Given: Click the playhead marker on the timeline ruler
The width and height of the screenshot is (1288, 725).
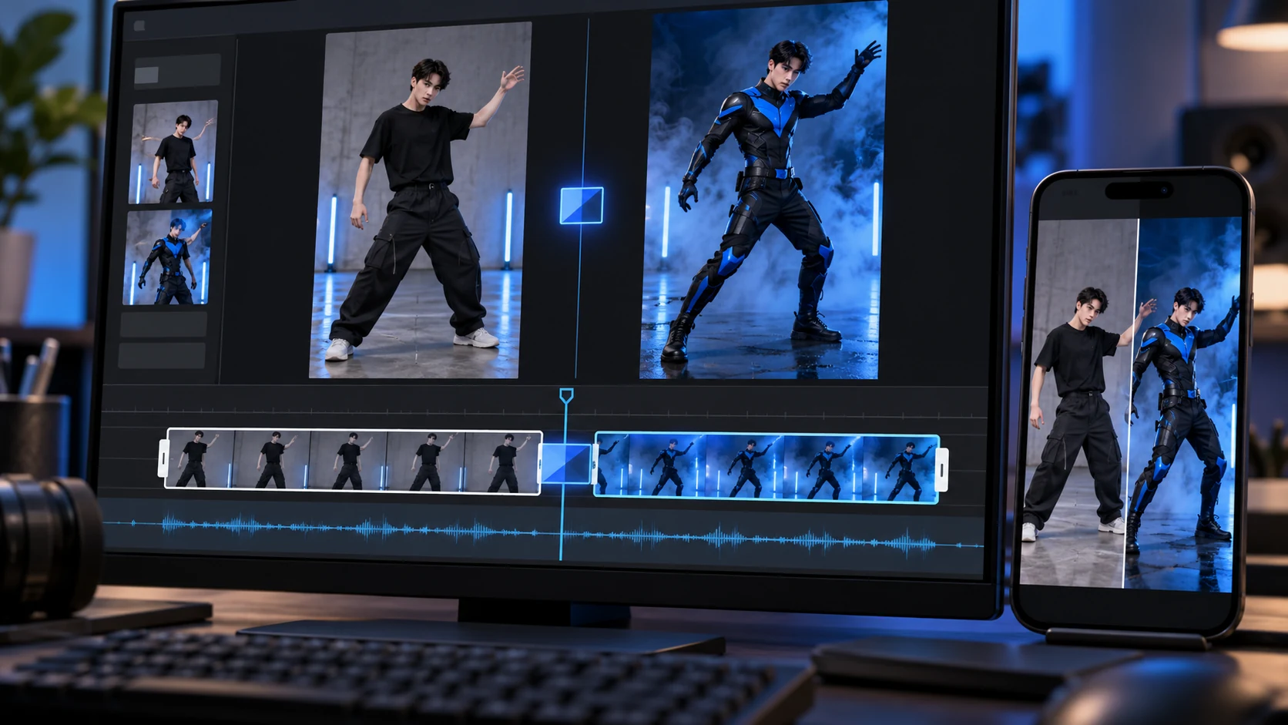Looking at the screenshot, I should (566, 396).
